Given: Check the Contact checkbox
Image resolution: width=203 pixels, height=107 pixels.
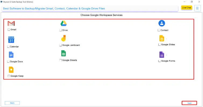Looking at the screenshot, I should point(159,30).
